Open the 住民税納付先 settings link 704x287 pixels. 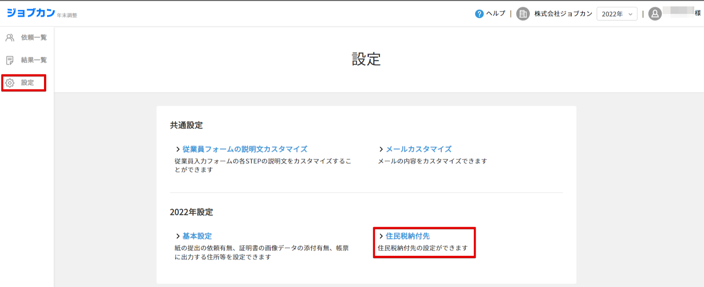pos(407,236)
